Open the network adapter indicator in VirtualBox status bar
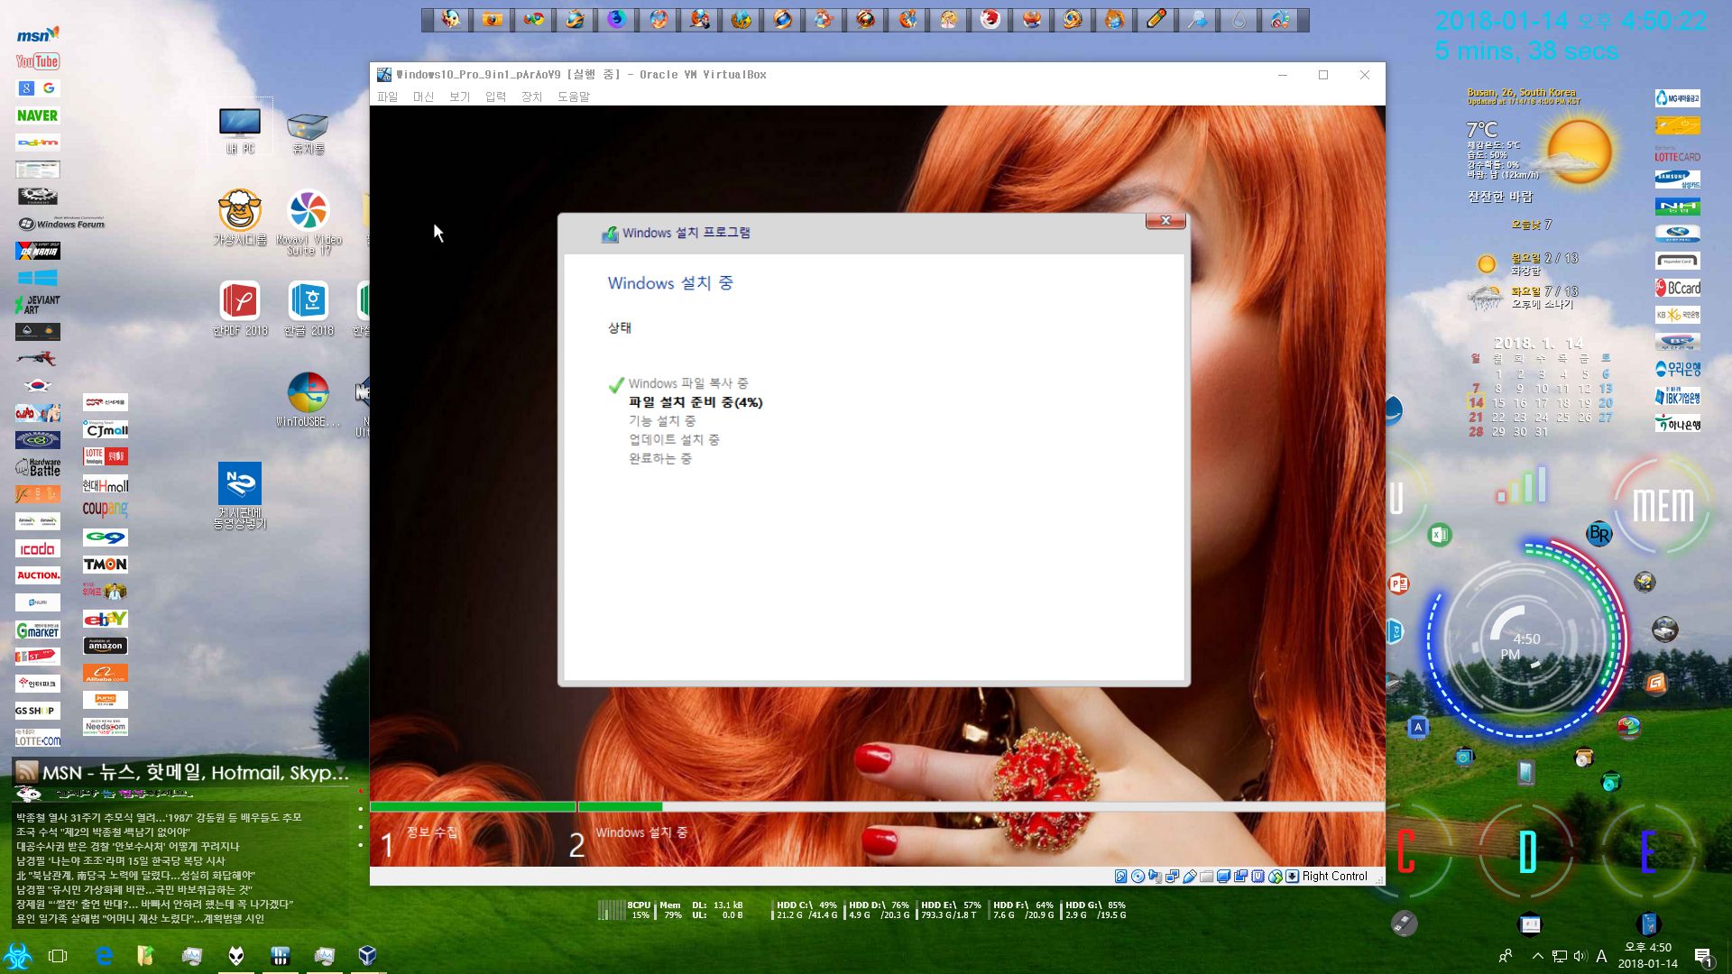The width and height of the screenshot is (1732, 974). 1172,876
